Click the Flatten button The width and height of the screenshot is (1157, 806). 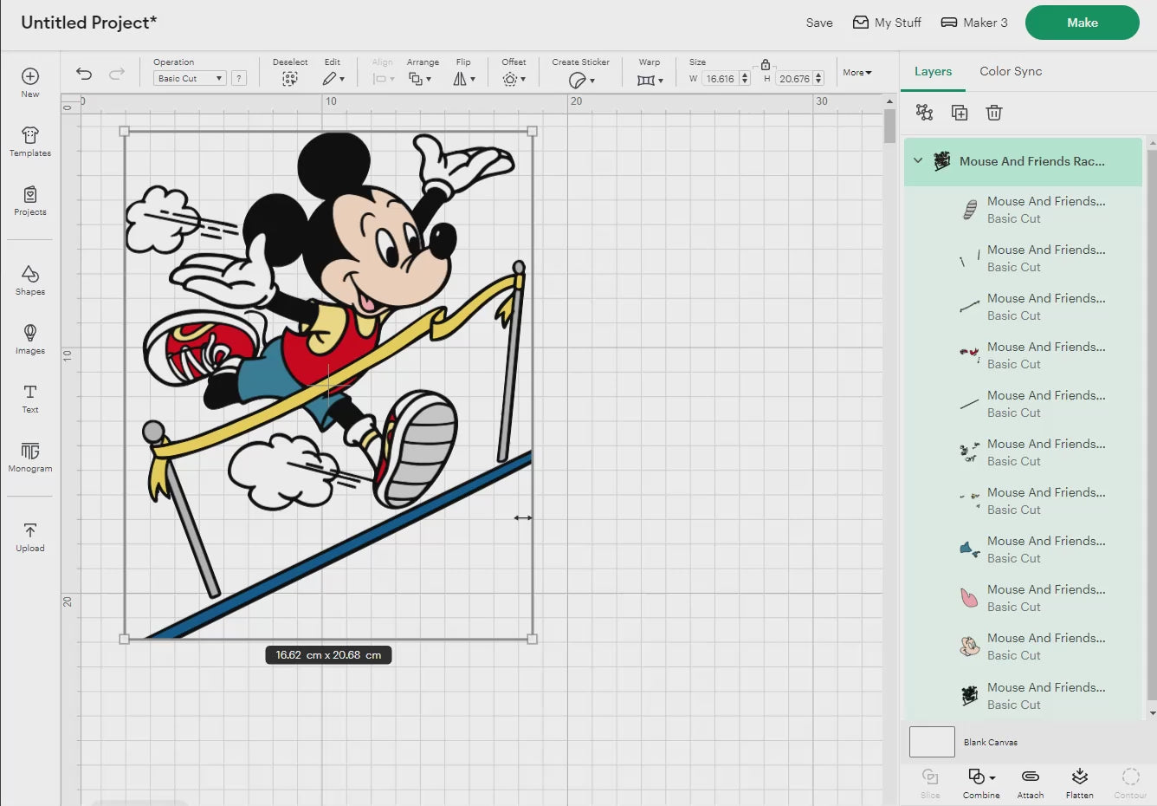pyautogui.click(x=1080, y=783)
